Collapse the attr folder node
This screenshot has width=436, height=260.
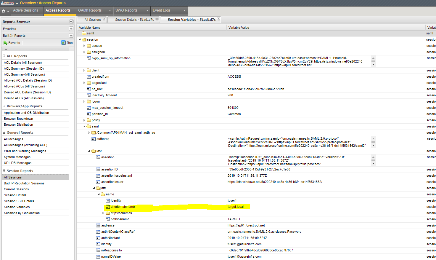pyautogui.click(x=94, y=188)
